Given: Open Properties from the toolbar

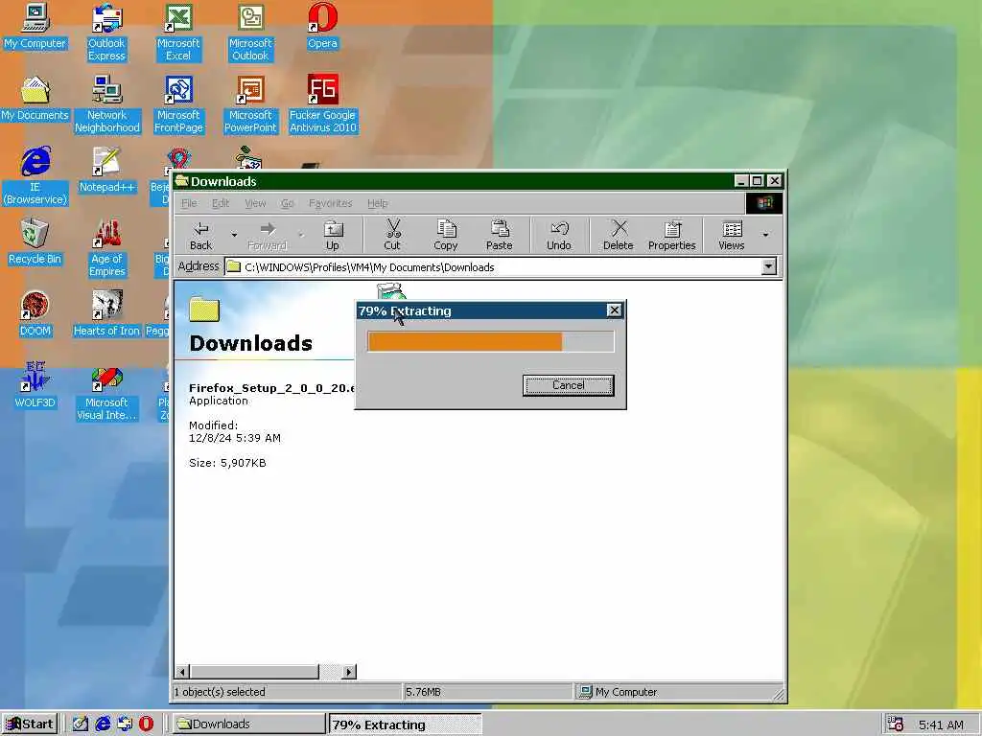Looking at the screenshot, I should [672, 236].
